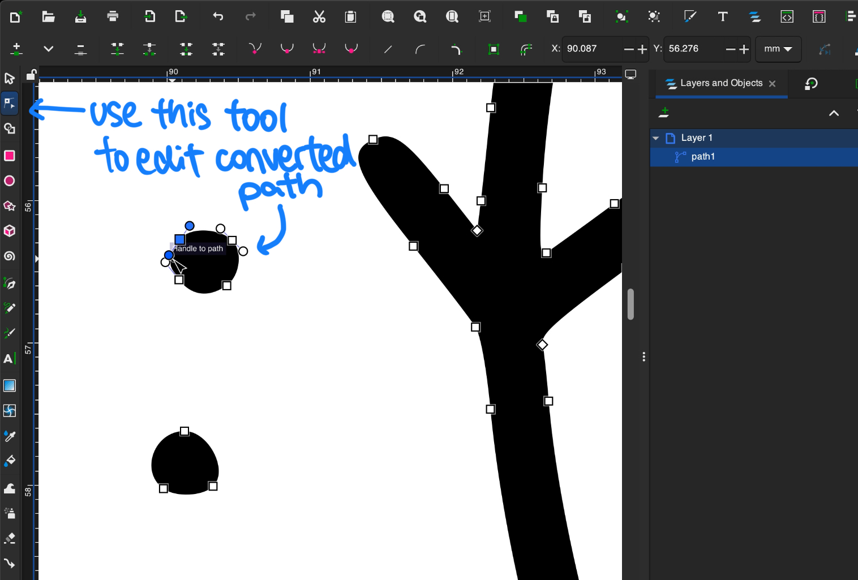Toggle the guide lock at the ruler corner
This screenshot has height=580, width=858.
[x=31, y=75]
